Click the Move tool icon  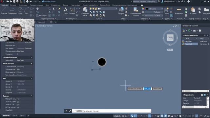[37, 9]
